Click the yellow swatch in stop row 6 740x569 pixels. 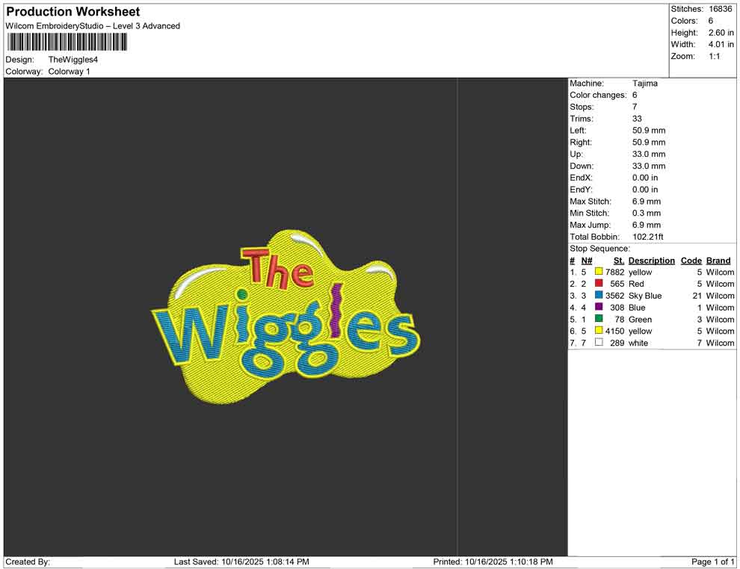click(599, 331)
